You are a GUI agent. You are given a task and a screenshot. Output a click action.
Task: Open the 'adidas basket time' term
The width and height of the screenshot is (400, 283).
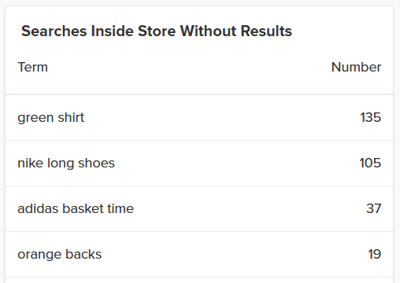[x=76, y=208]
